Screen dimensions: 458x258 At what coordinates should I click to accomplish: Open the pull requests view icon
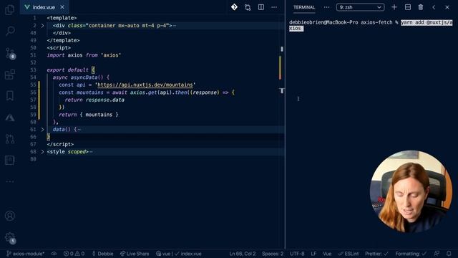[x=10, y=138]
